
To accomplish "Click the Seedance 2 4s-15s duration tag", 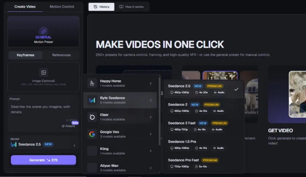I will click(201, 111).
